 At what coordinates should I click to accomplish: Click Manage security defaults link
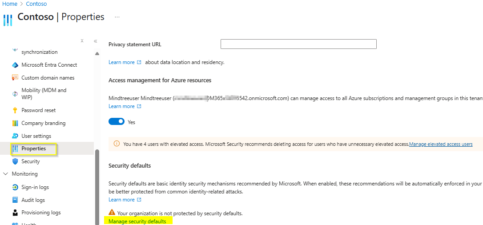pyautogui.click(x=137, y=221)
